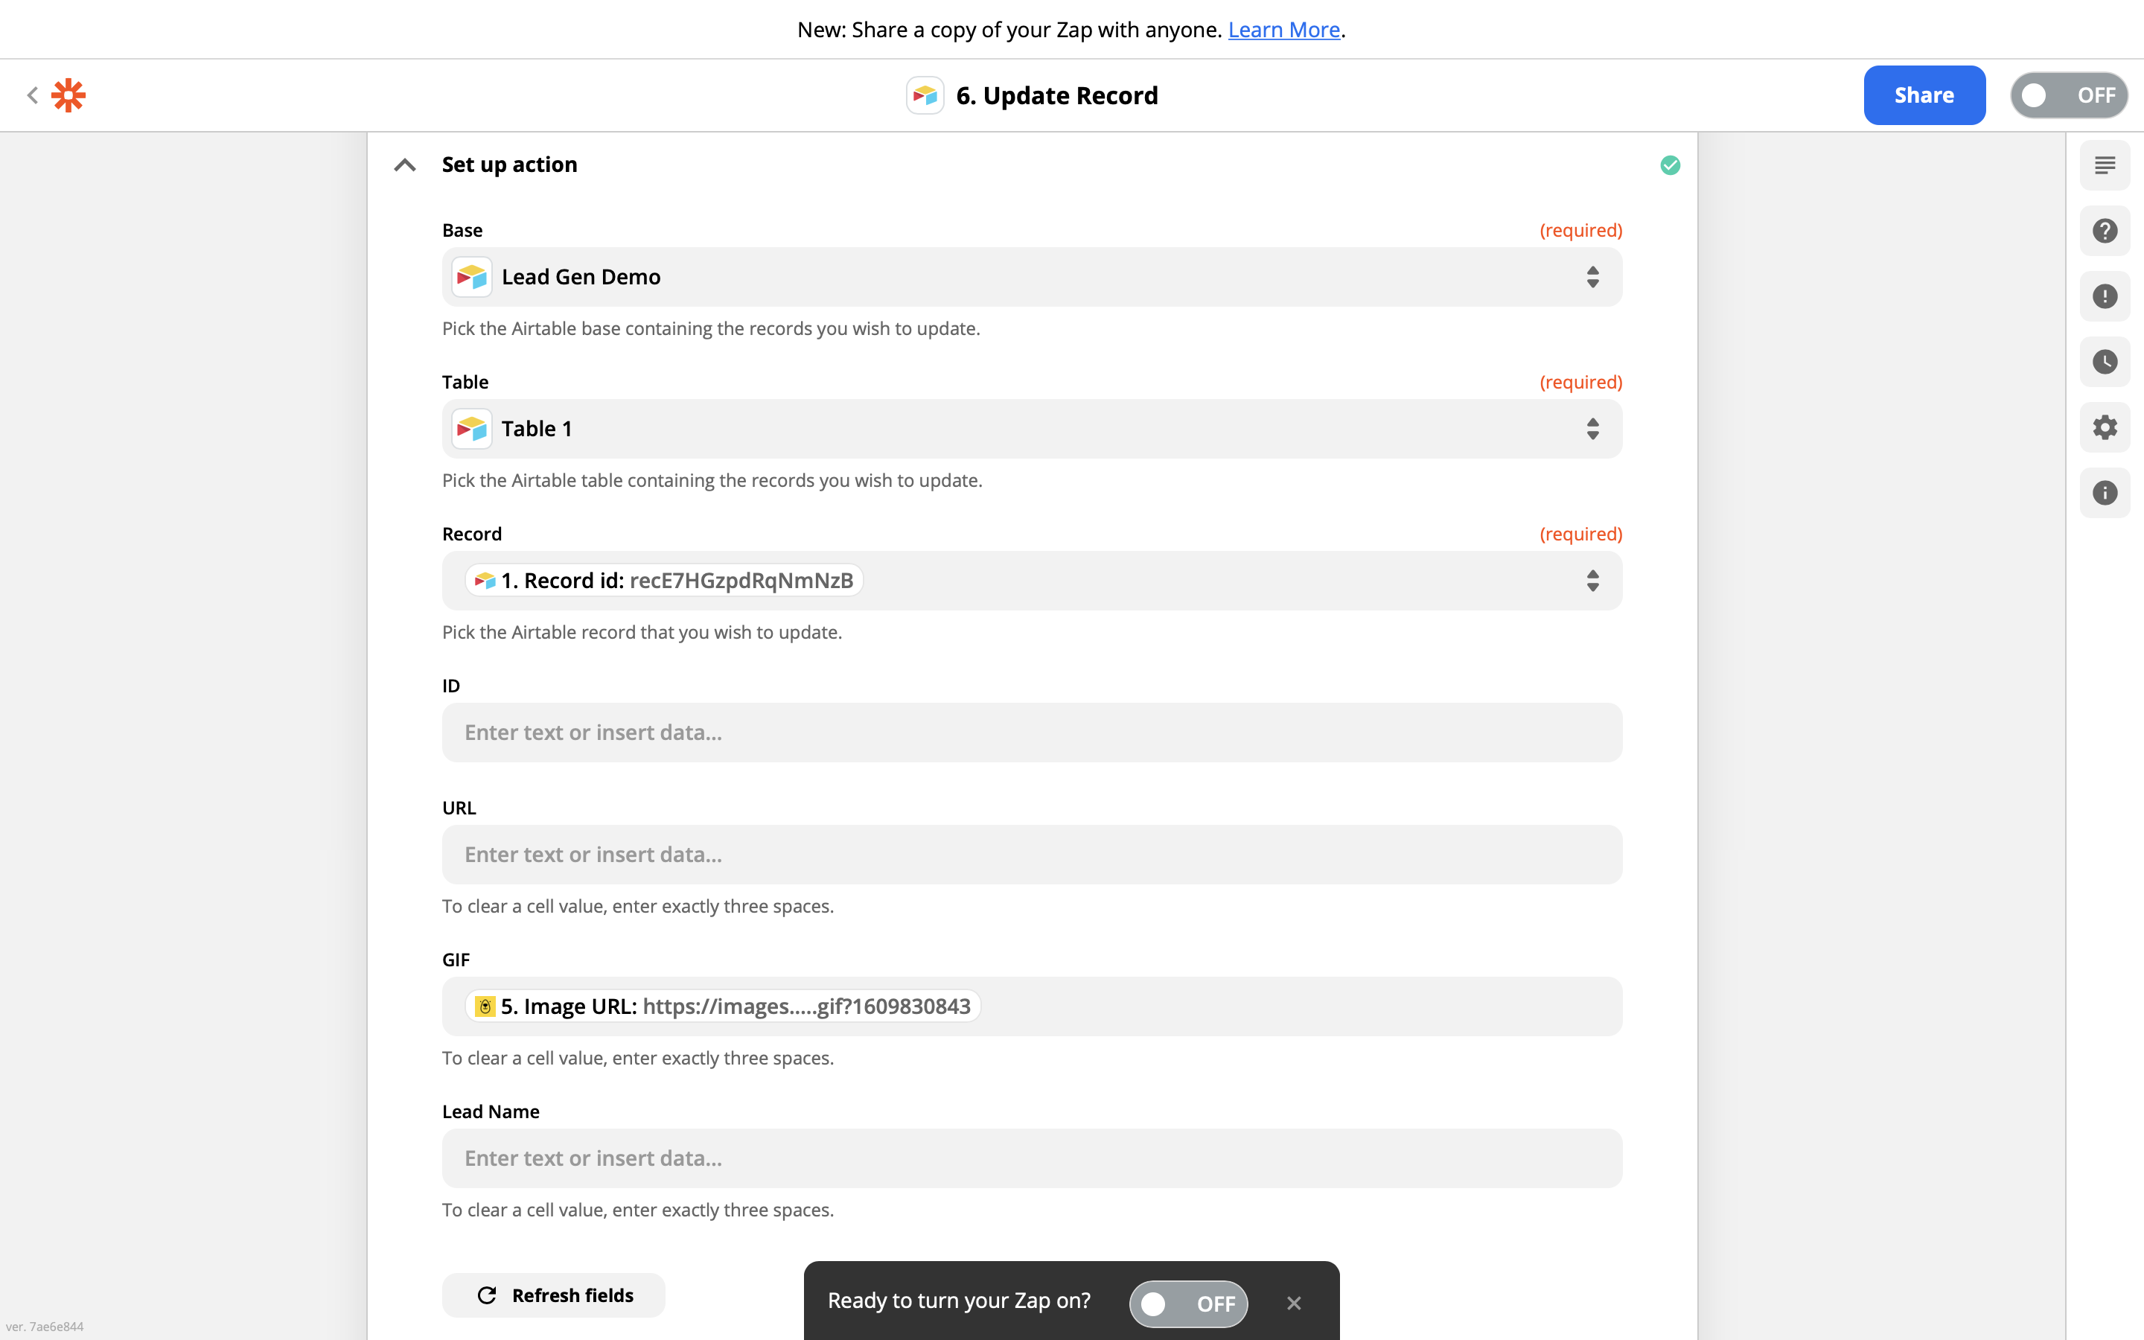Open the alerts exclamation icon in sidebar
This screenshot has width=2144, height=1340.
click(x=2104, y=296)
